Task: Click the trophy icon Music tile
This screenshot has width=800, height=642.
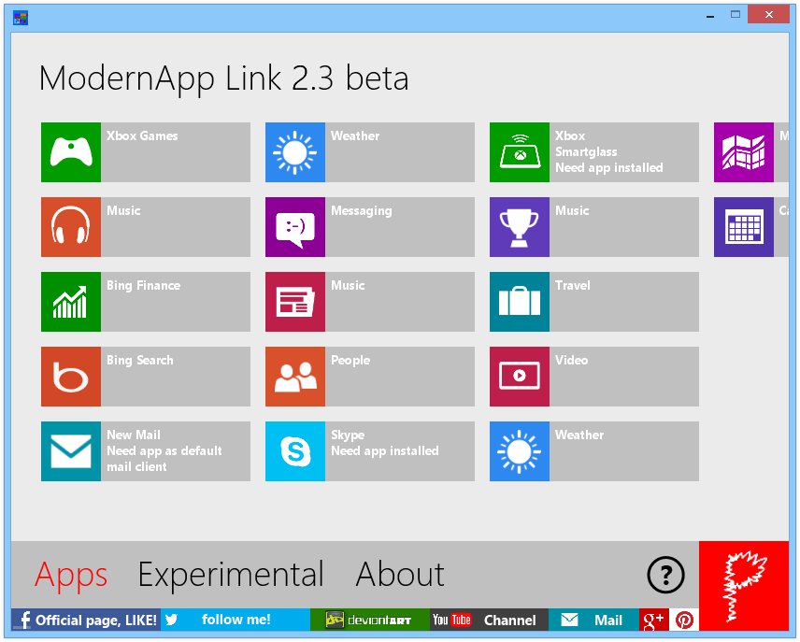Action: click(594, 227)
